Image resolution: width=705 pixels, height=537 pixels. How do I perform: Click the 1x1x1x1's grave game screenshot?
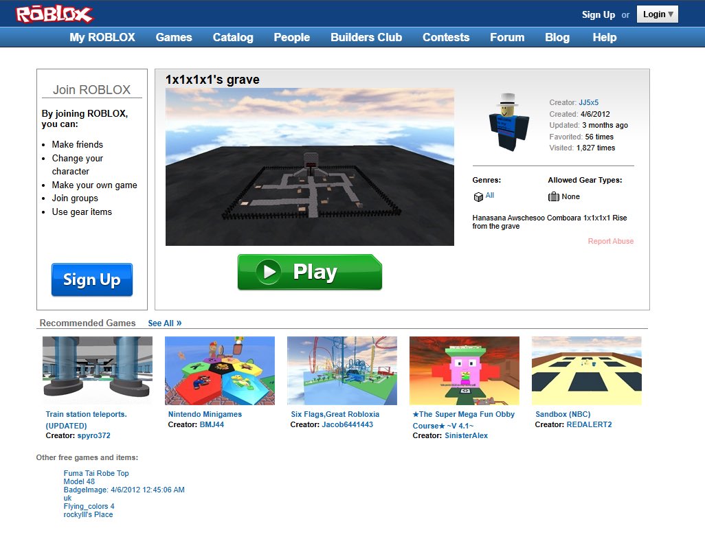[x=310, y=167]
